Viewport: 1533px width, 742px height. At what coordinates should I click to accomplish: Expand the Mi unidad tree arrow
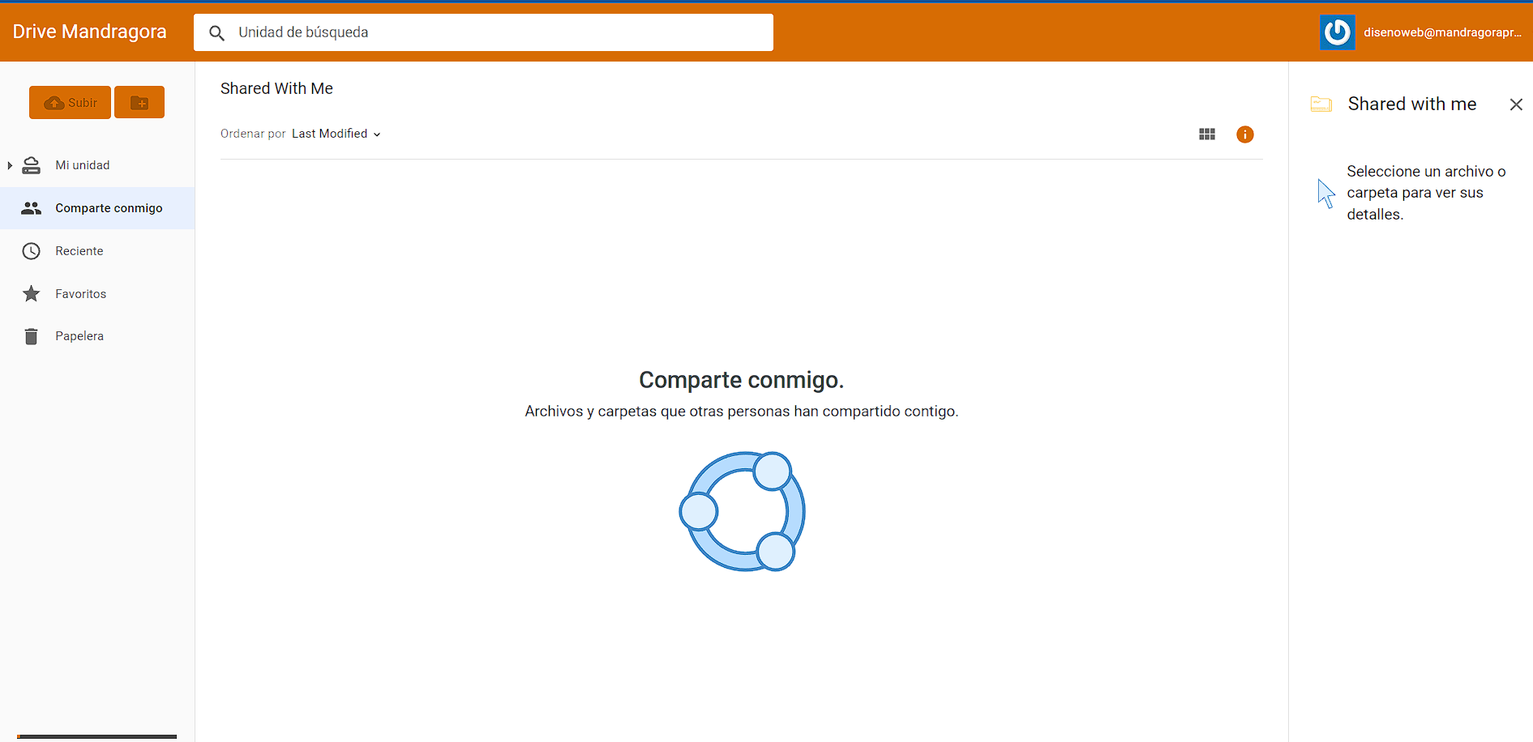click(x=9, y=164)
